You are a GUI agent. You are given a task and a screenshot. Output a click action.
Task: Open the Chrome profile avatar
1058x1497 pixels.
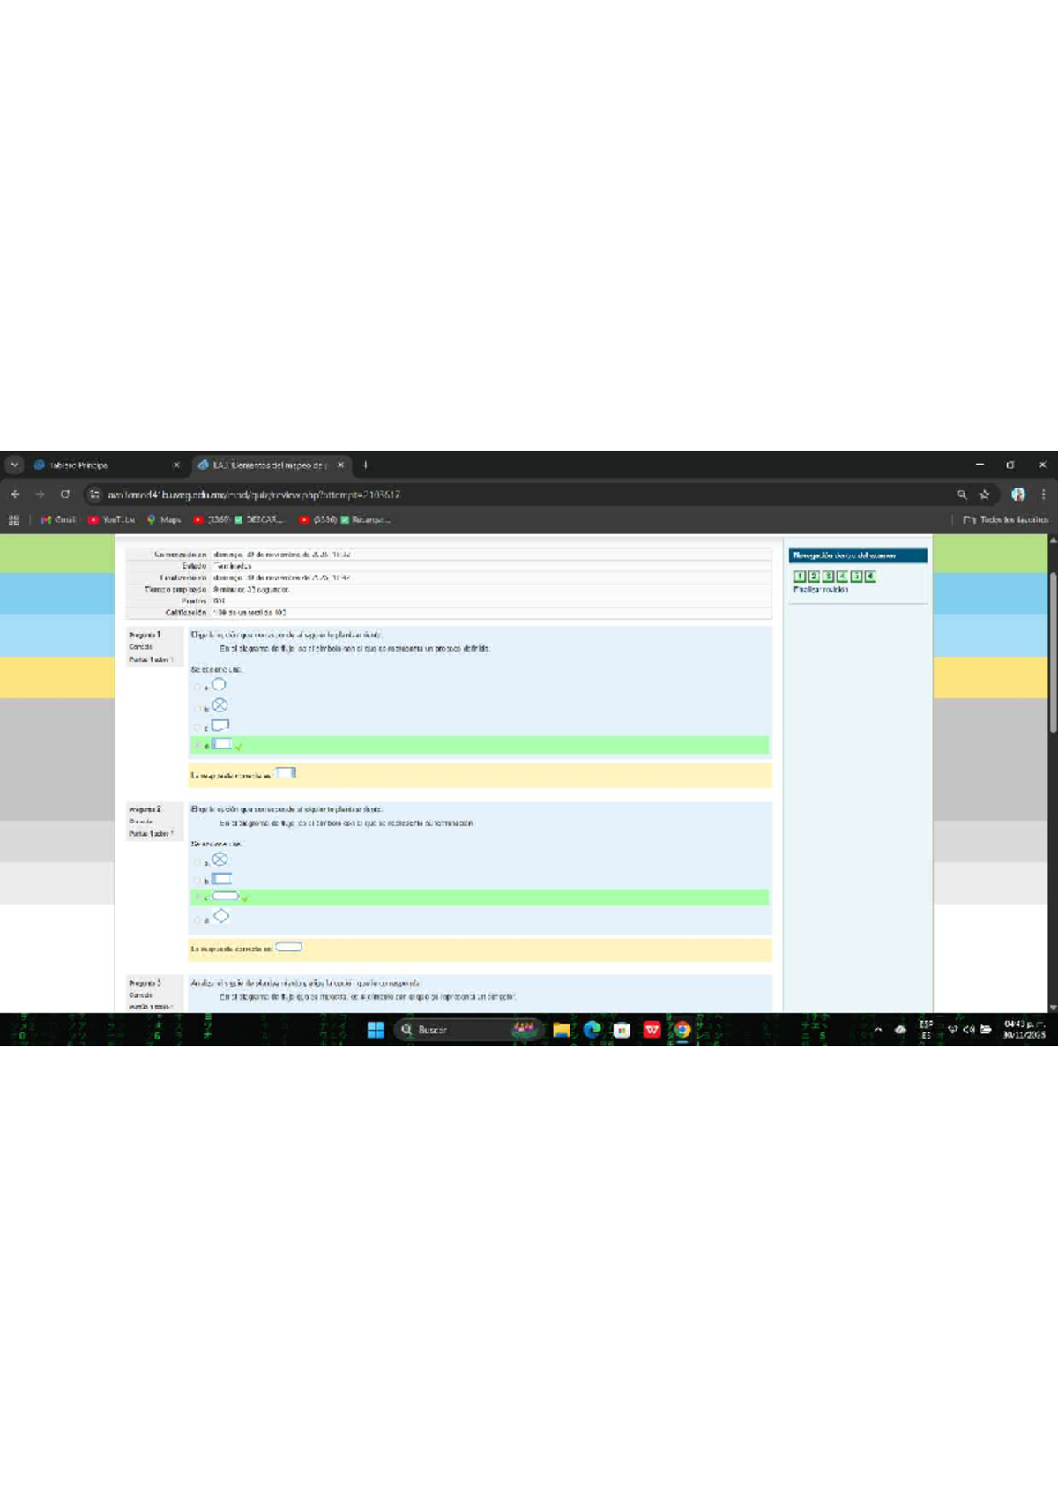tap(1018, 495)
